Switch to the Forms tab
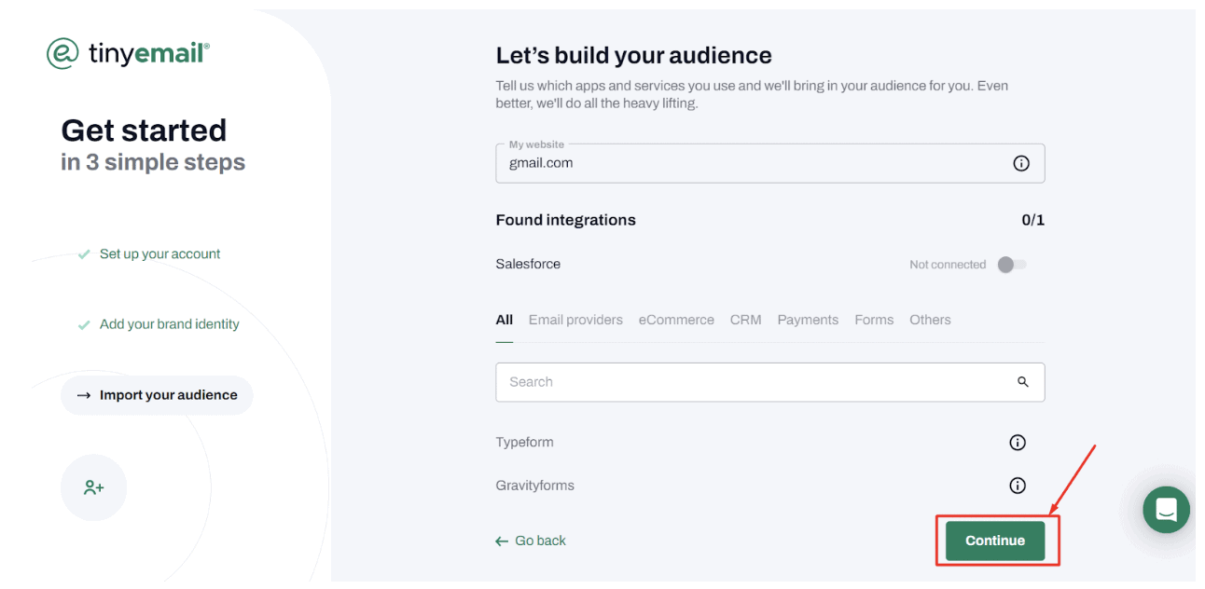 [x=874, y=320]
